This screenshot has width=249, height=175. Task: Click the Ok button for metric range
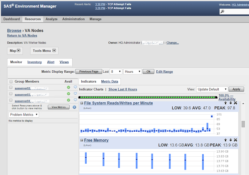point(148,71)
